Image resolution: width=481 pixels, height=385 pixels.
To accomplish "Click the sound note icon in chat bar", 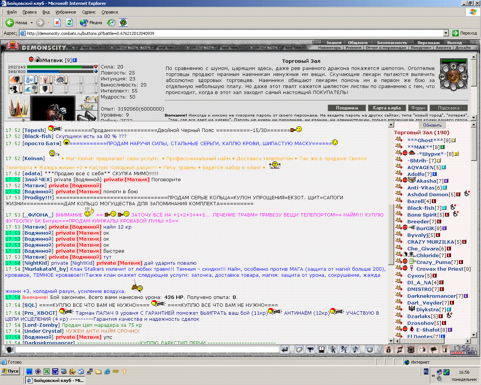I will 355,350.
